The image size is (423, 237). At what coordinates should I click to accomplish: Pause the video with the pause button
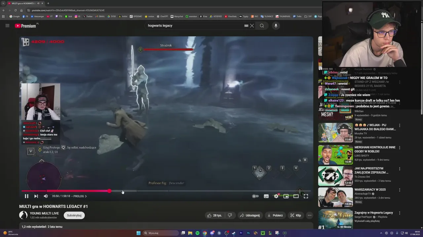click(x=26, y=196)
